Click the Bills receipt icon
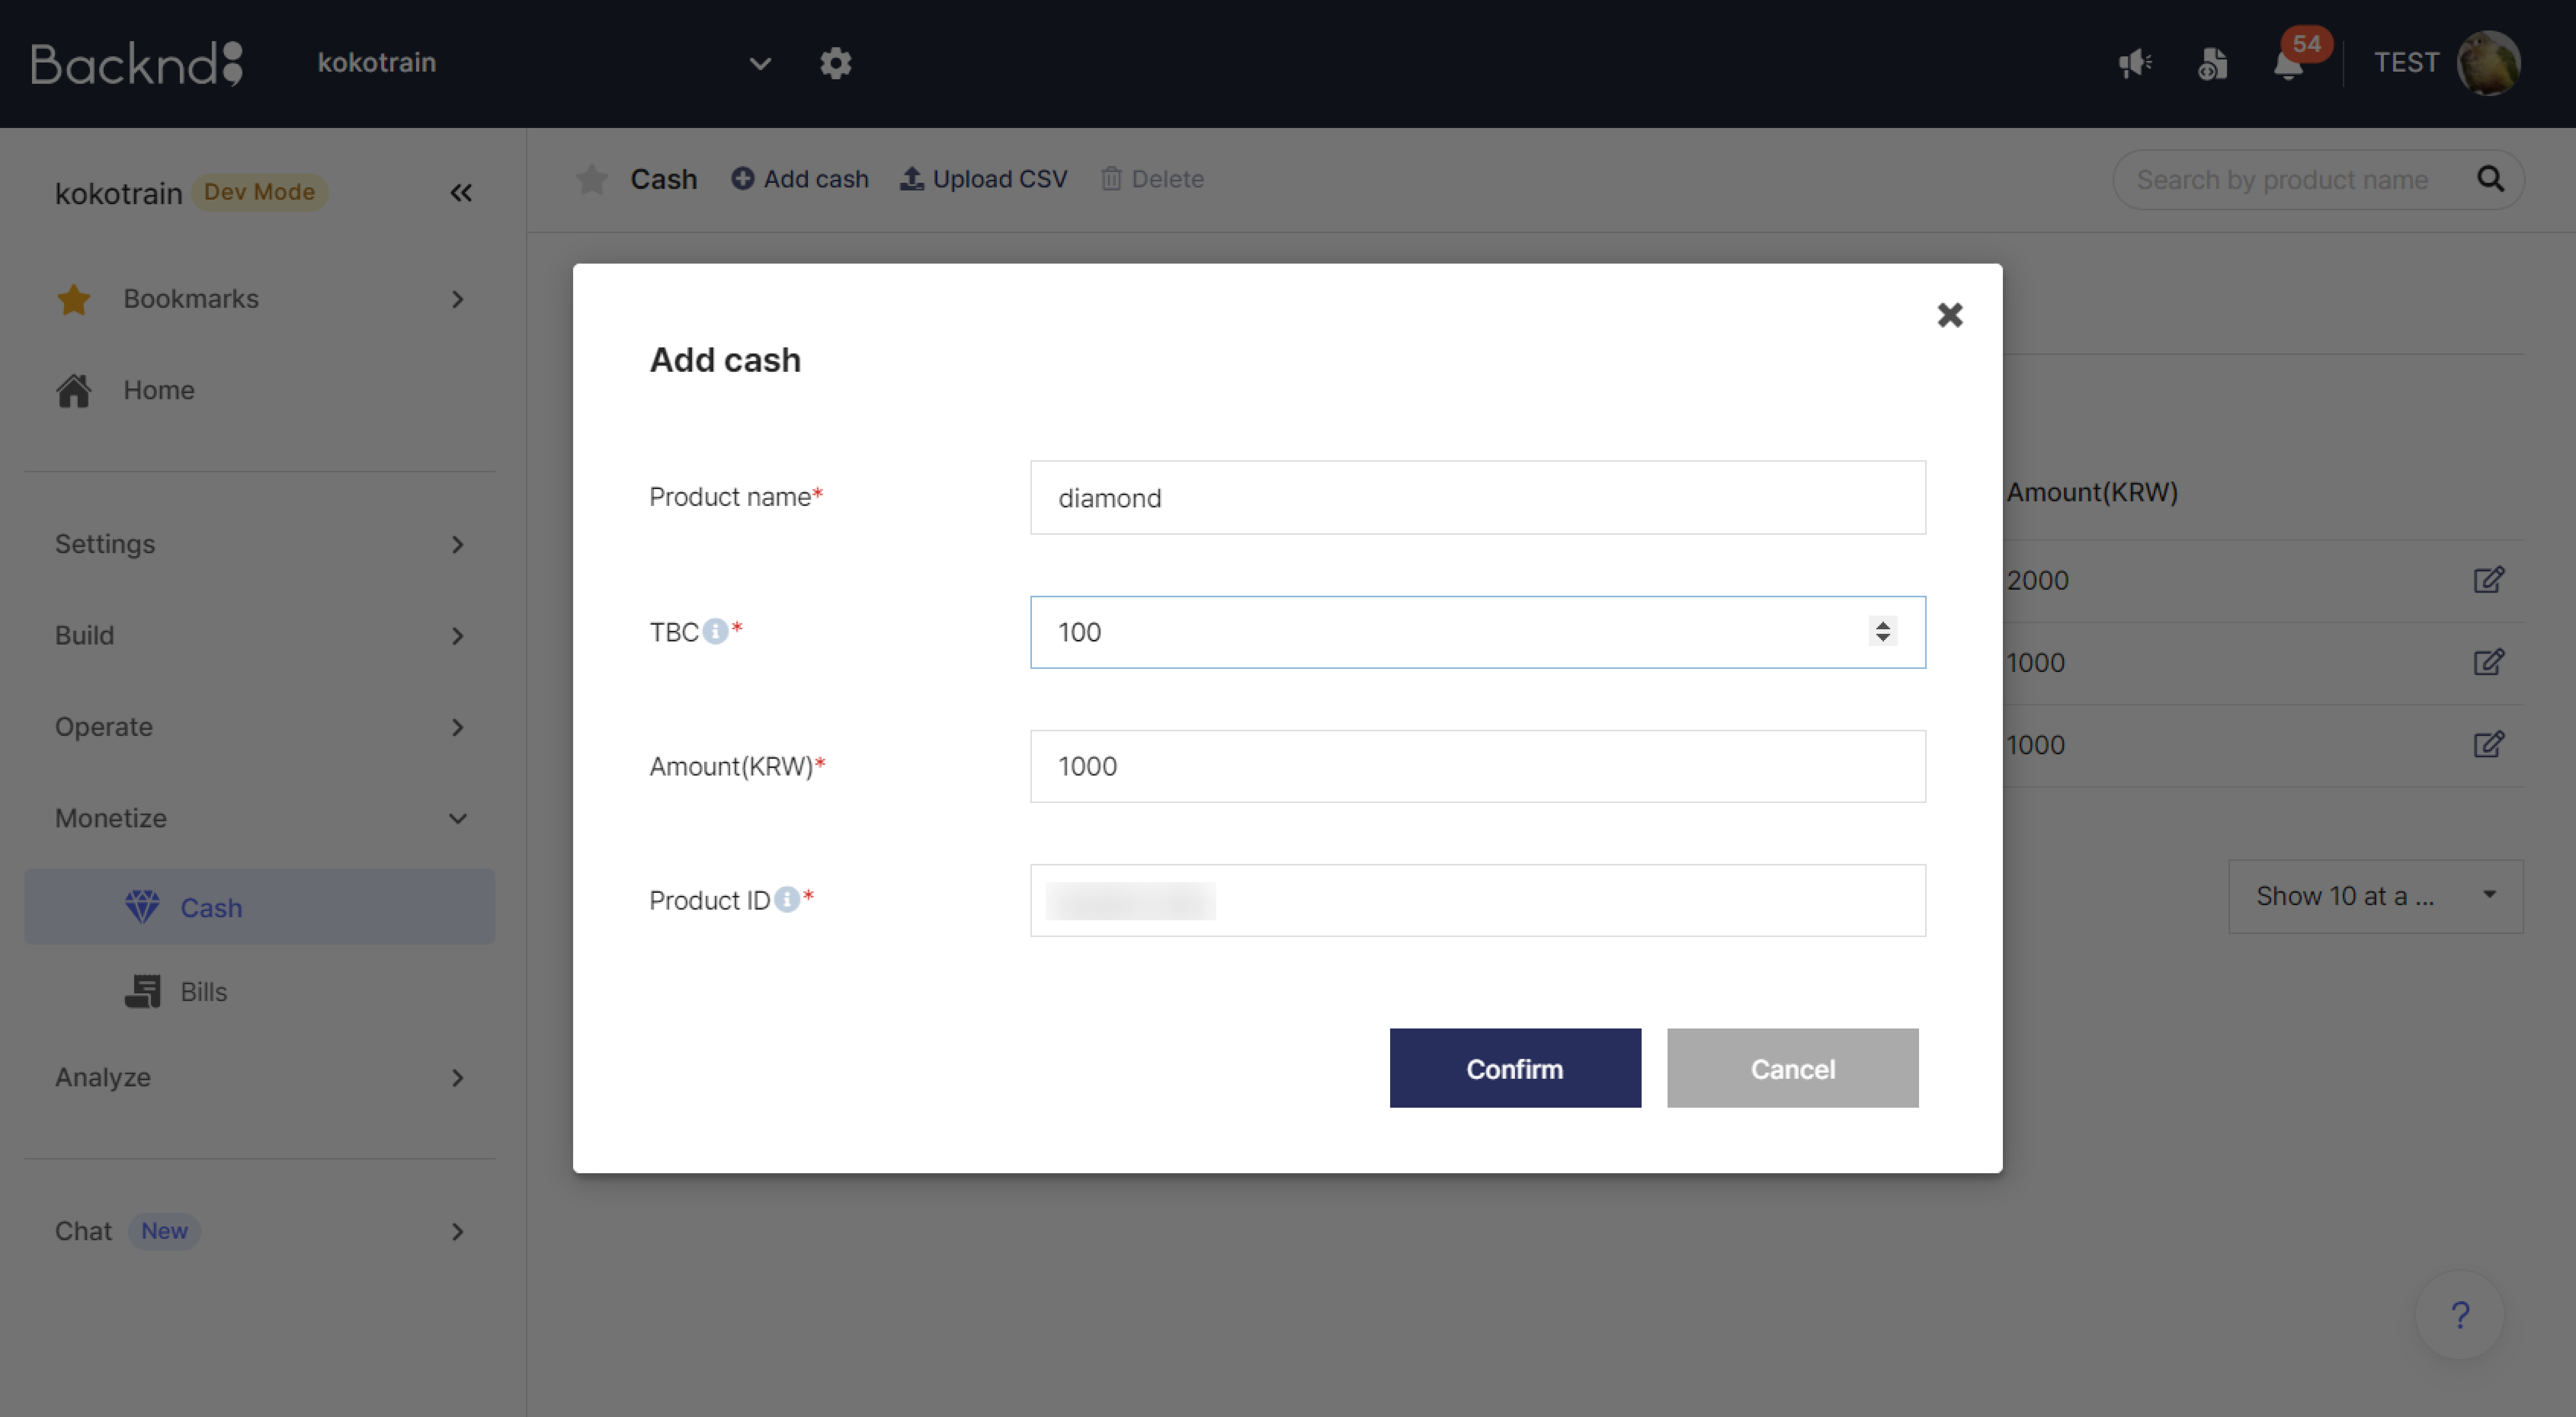This screenshot has height=1417, width=2576. (142, 991)
